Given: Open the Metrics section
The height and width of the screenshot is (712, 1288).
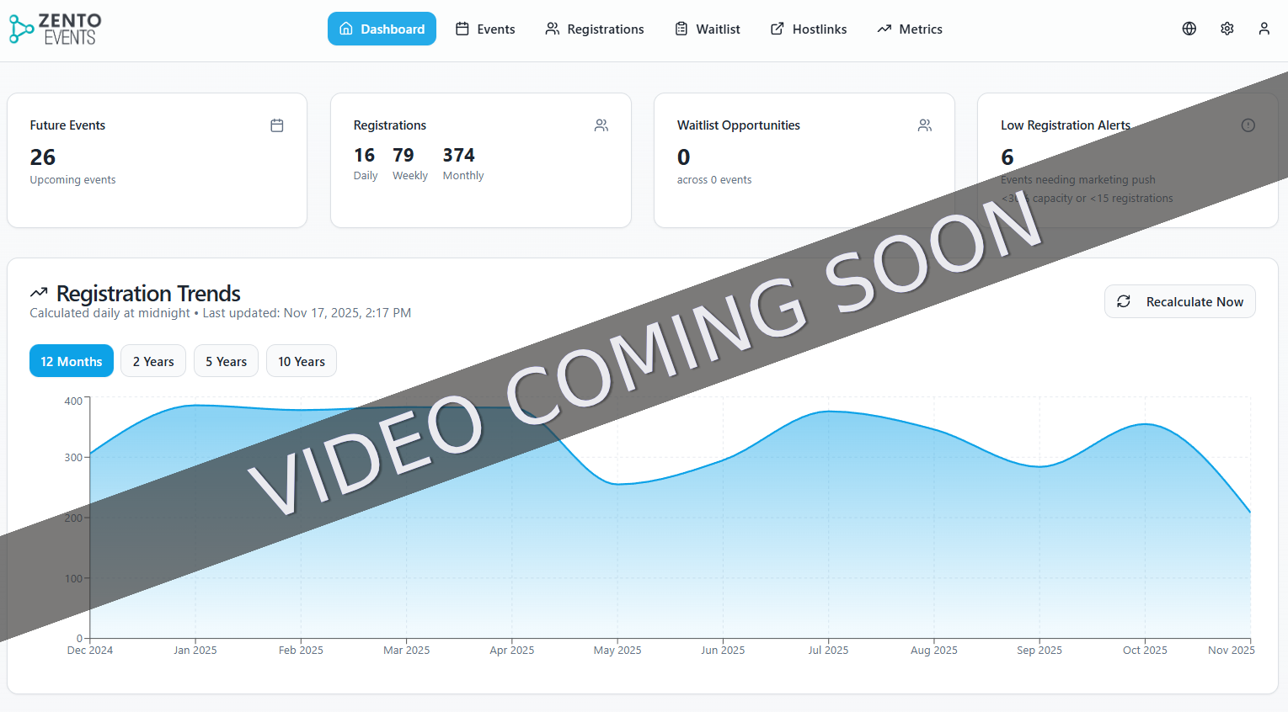Looking at the screenshot, I should click(x=910, y=29).
